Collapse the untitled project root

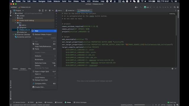13,13
